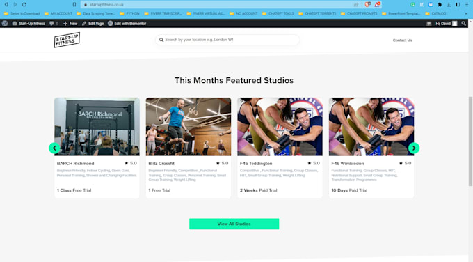Open the 'CATALOG' bookmark folder
Screen dimensions: 473x262
[435, 14]
